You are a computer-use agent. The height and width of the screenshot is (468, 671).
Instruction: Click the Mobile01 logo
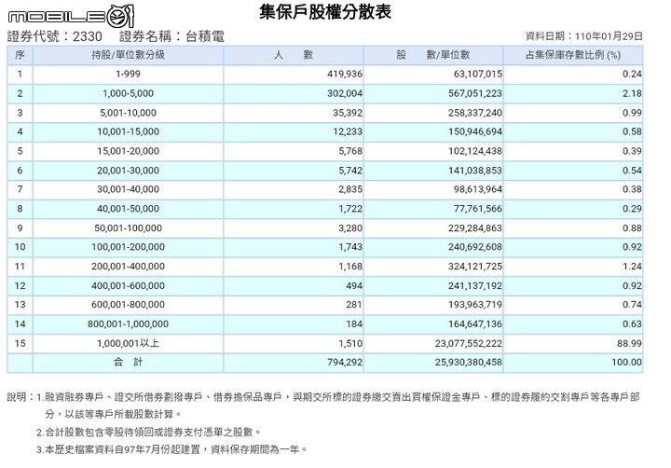pos(71,16)
